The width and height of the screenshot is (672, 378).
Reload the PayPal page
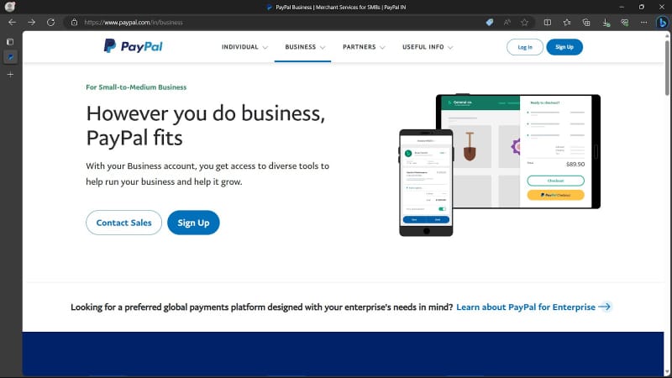[50, 23]
